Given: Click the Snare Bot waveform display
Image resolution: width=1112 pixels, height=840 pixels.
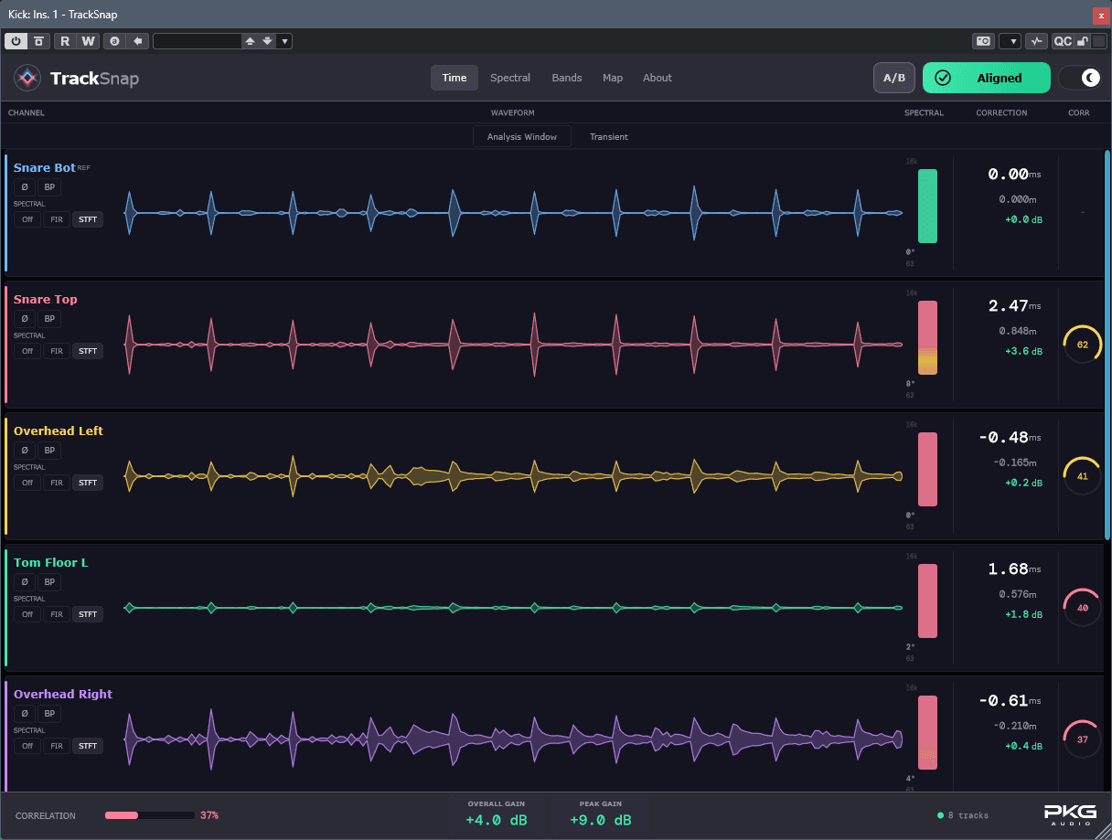Looking at the screenshot, I should (514, 213).
